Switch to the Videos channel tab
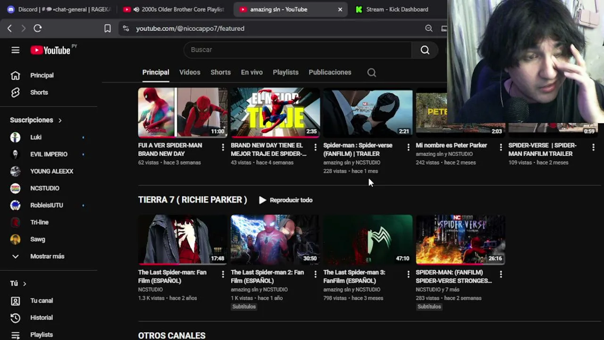Screen dimensions: 604x340 [190, 72]
